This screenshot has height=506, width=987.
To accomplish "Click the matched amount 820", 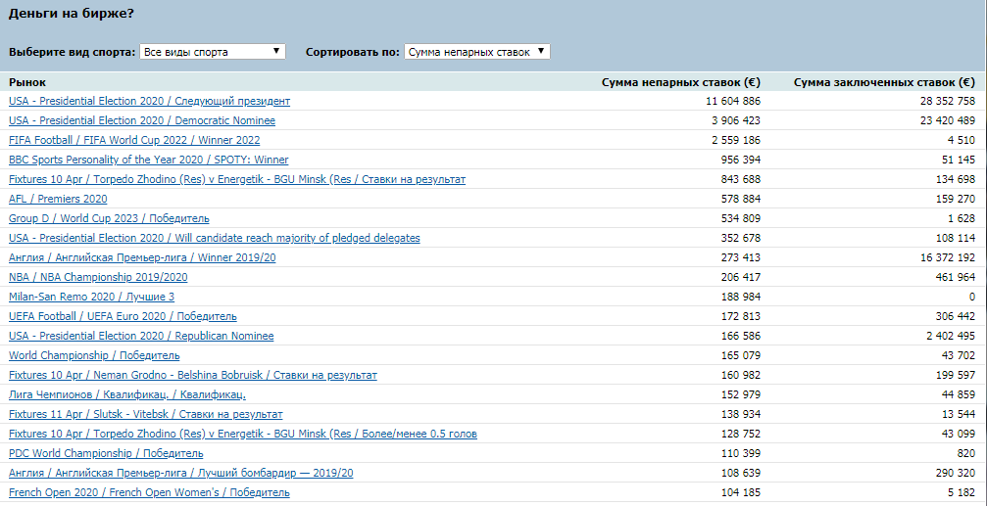I will click(x=966, y=453).
